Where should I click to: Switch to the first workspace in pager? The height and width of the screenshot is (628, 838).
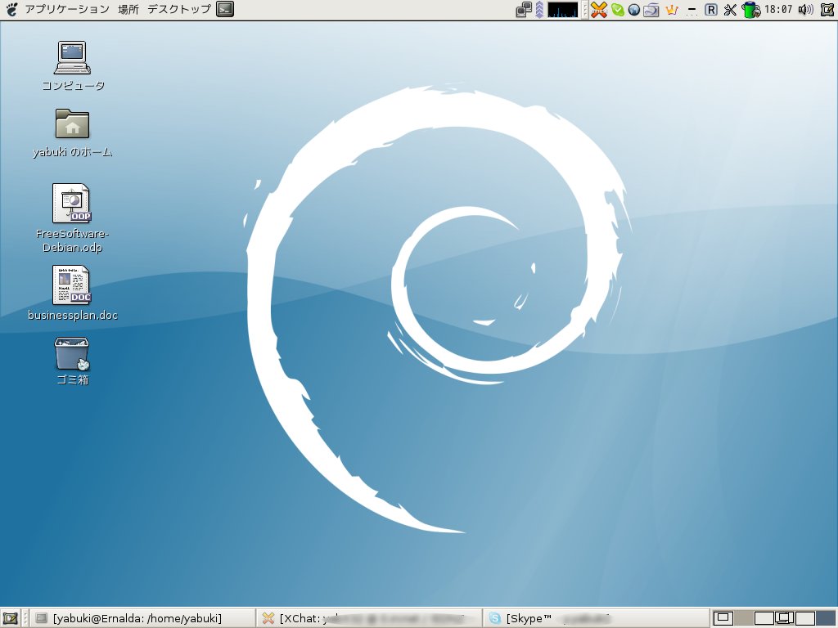[723, 618]
